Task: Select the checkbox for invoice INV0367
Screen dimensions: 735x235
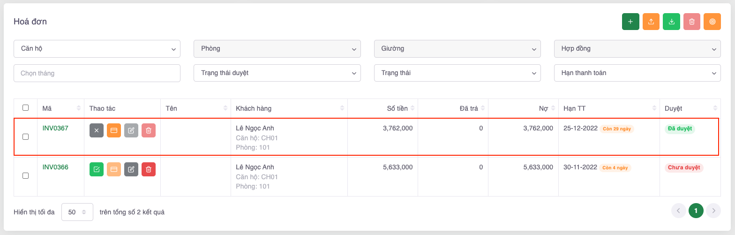Action: (26, 136)
